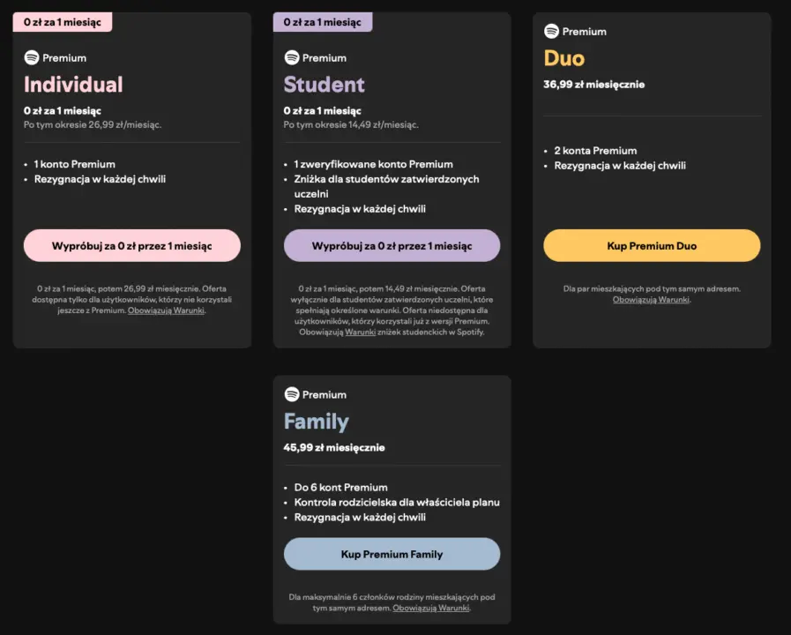The width and height of the screenshot is (791, 635).
Task: Click the Kup Premium Duo button
Action: [652, 246]
